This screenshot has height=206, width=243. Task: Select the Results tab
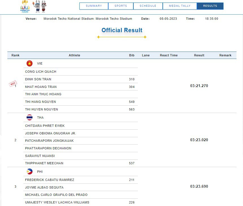click(x=210, y=6)
